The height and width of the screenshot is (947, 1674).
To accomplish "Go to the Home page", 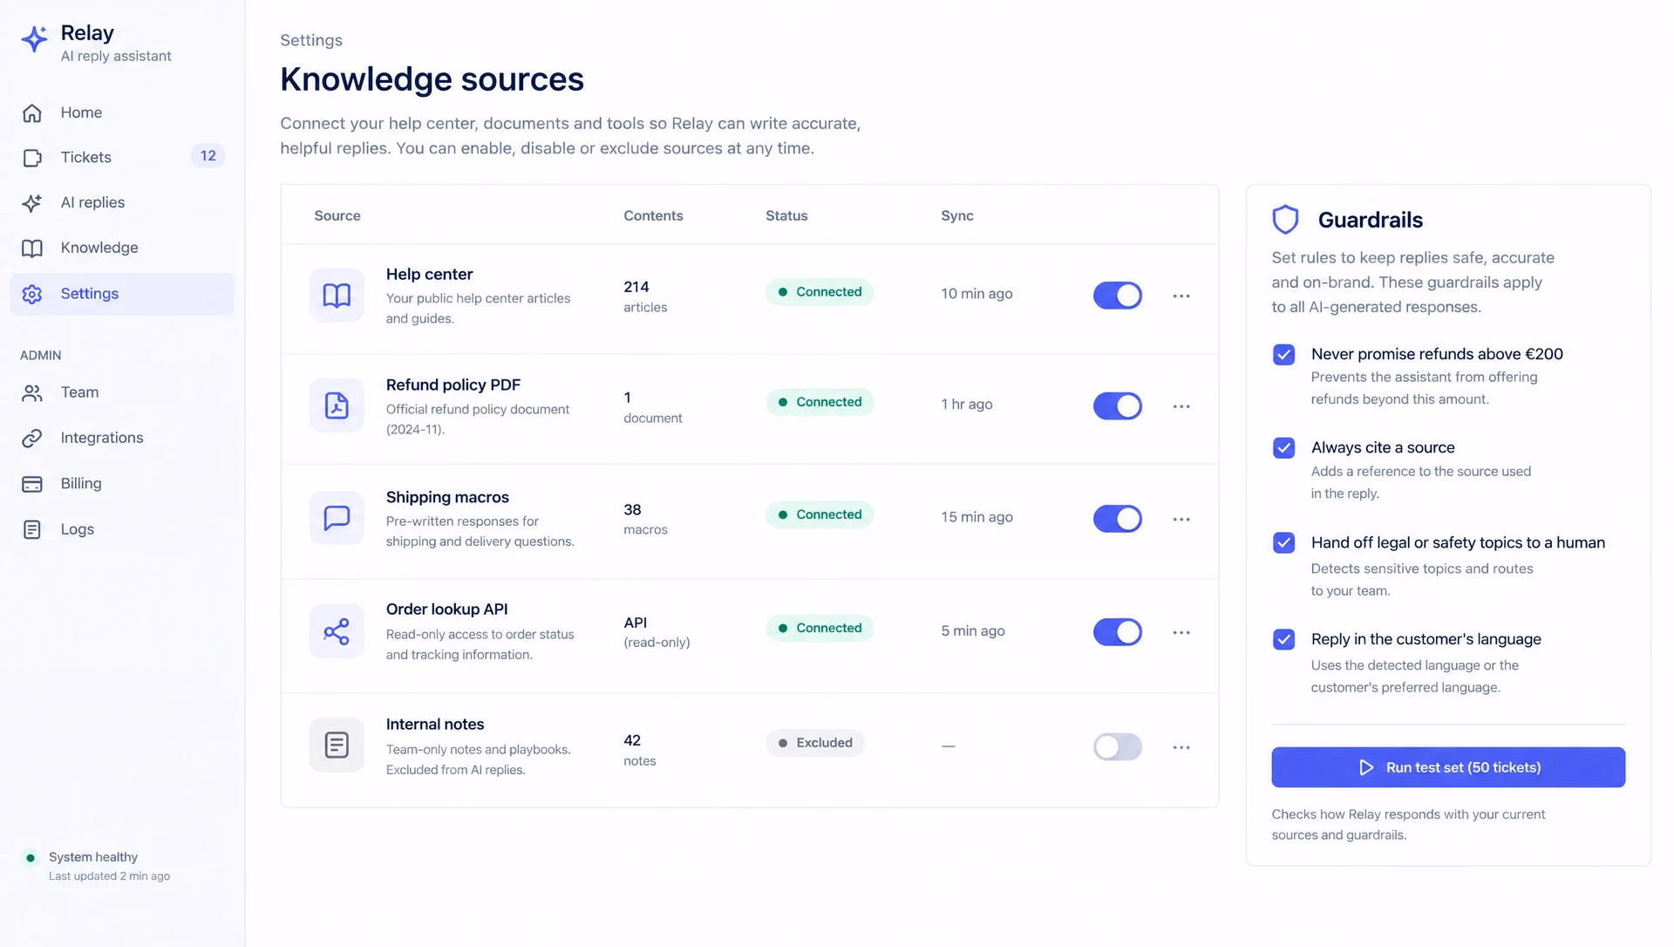I will [122, 113].
